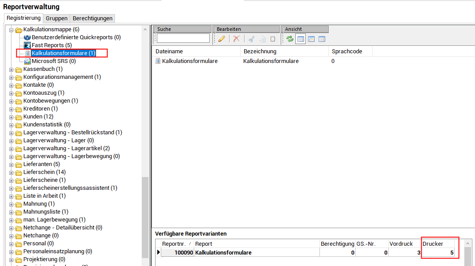Image resolution: width=475 pixels, height=266 pixels.
Task: Click the copy icon in Bearbeiten toolbar
Action: coord(262,39)
